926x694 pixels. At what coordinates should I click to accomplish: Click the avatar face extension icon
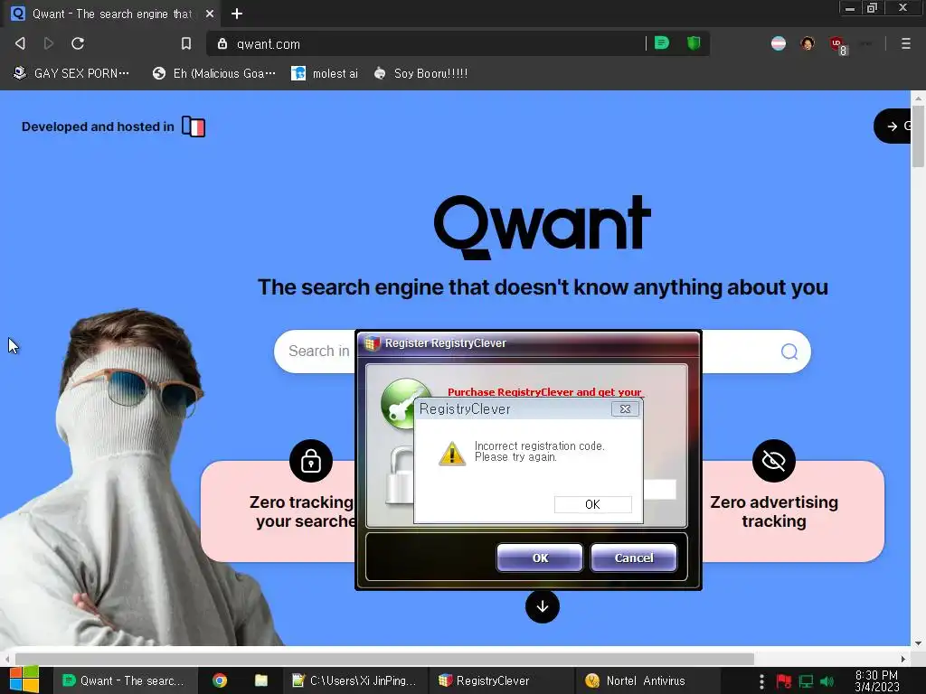click(x=808, y=43)
